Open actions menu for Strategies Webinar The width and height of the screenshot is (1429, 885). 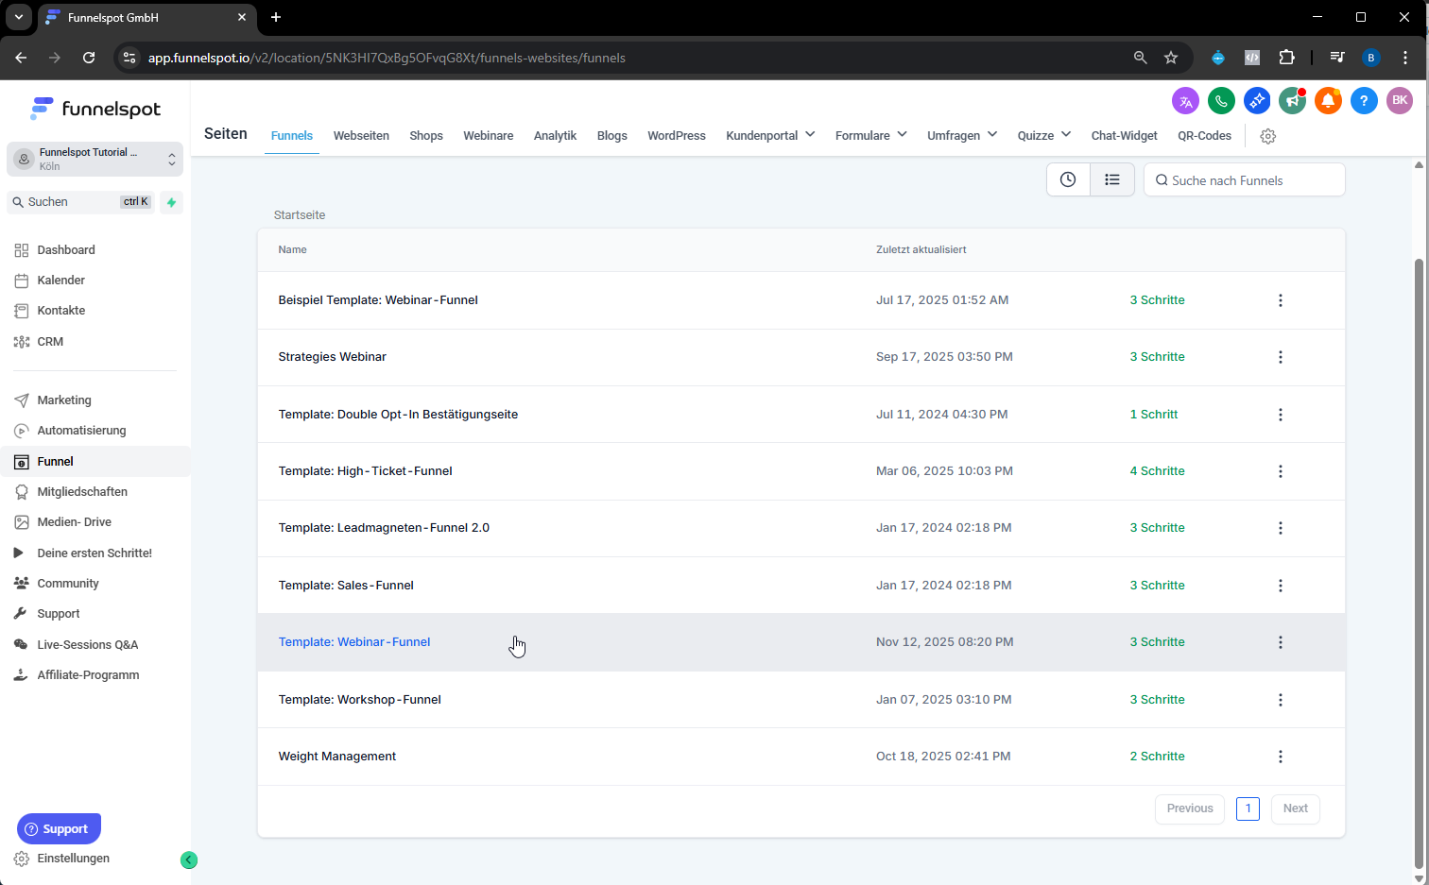[1281, 357]
